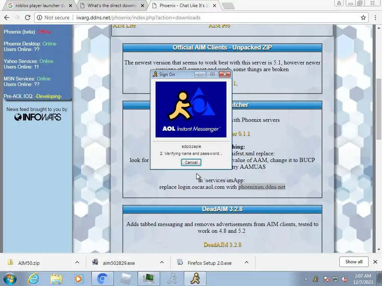Open the network tray icon

[335, 279]
